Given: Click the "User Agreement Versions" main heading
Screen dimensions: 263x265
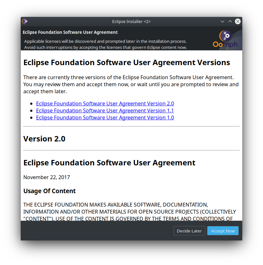Looking at the screenshot, I should pos(126,62).
